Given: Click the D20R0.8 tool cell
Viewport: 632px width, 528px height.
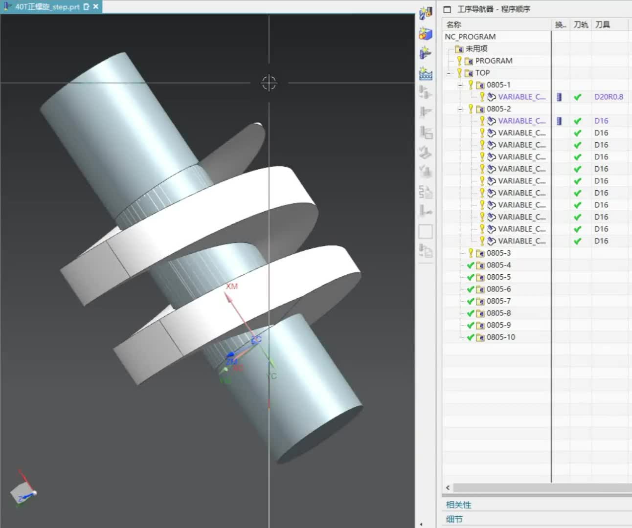Looking at the screenshot, I should [609, 97].
